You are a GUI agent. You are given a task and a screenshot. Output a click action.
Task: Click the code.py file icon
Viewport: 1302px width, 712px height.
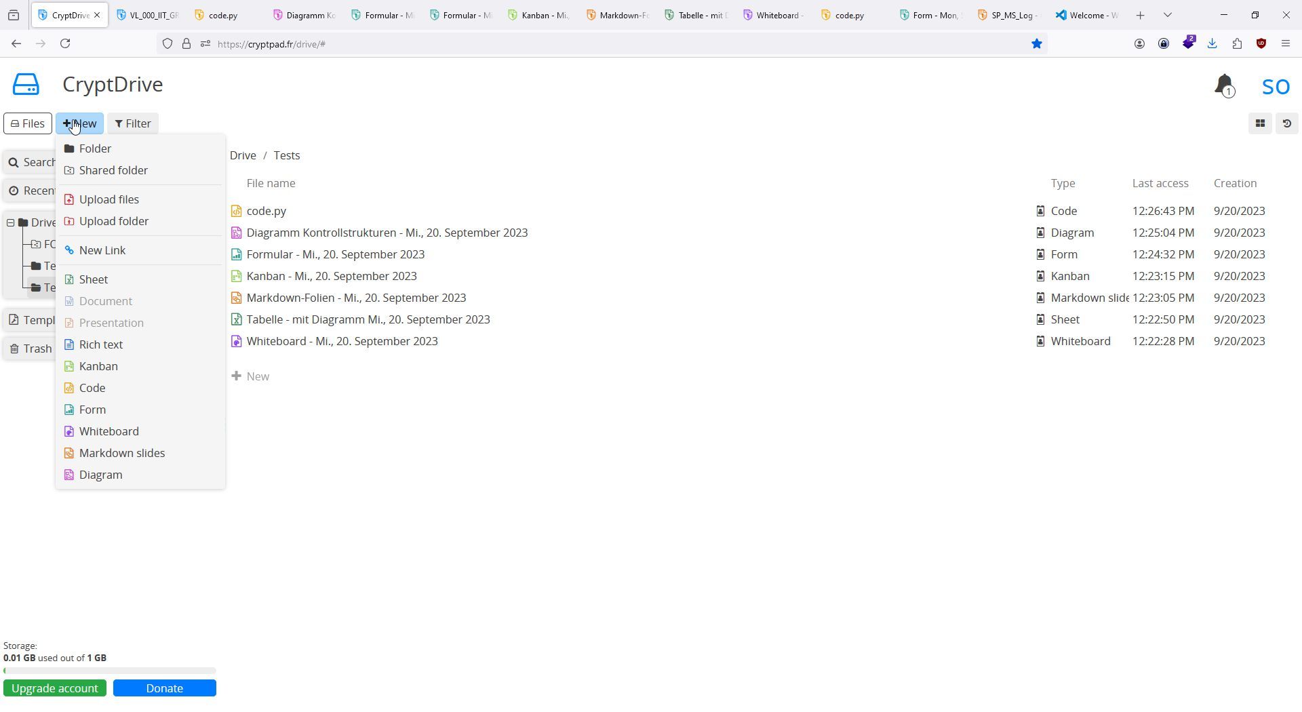236,212
